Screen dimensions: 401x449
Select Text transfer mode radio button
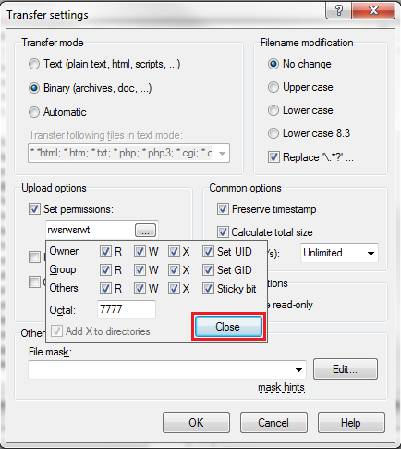pyautogui.click(x=34, y=64)
